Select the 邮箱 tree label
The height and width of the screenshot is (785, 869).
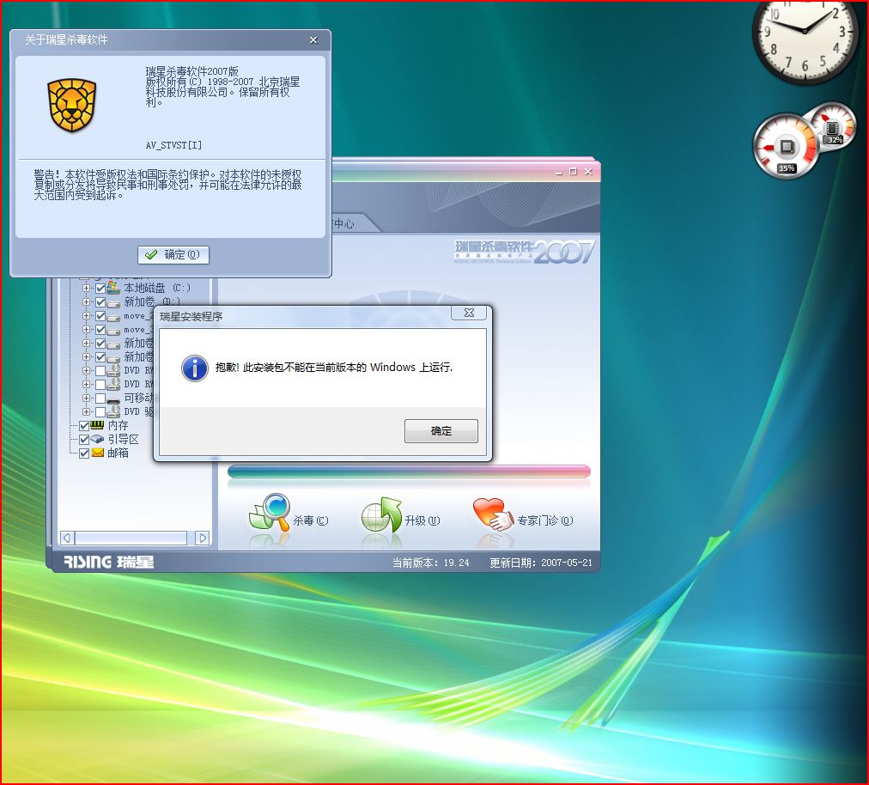(118, 453)
